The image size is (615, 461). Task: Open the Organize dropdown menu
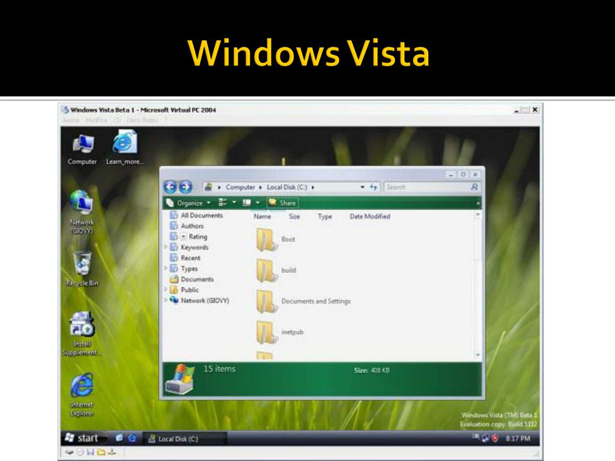point(188,203)
